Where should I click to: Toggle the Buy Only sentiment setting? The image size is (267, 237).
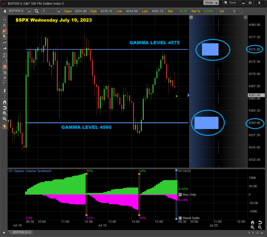pyautogui.click(x=180, y=195)
